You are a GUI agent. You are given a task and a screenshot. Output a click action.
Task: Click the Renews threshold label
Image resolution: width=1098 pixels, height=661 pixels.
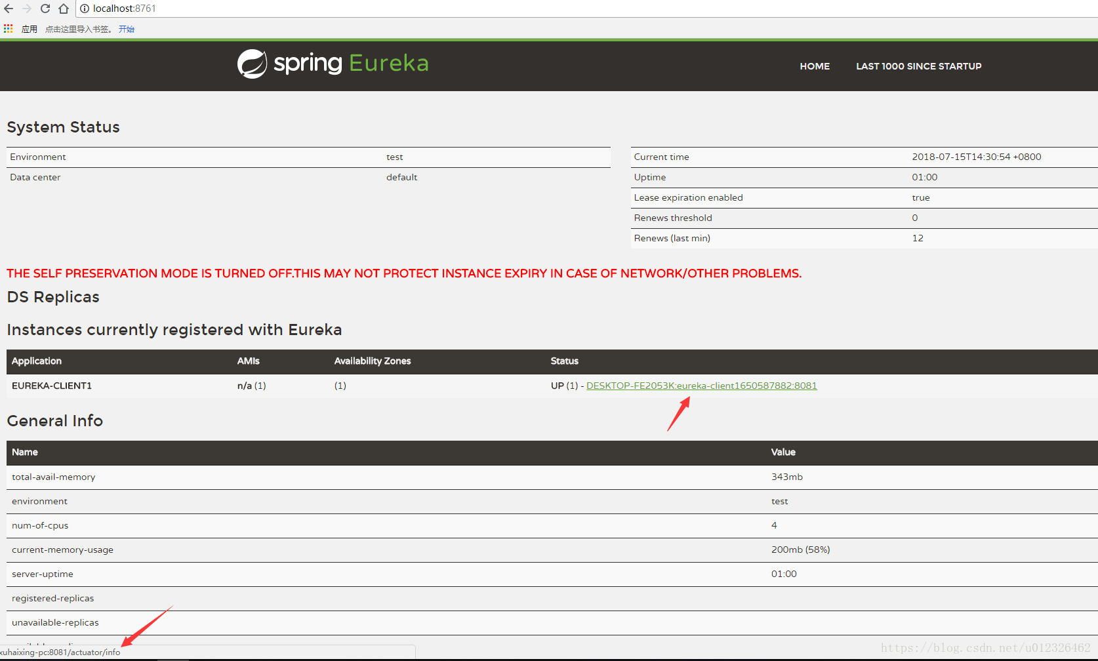click(673, 218)
